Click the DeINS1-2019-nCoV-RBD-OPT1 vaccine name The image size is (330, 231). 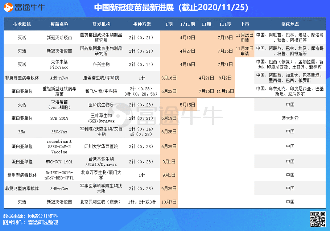click(x=59, y=175)
